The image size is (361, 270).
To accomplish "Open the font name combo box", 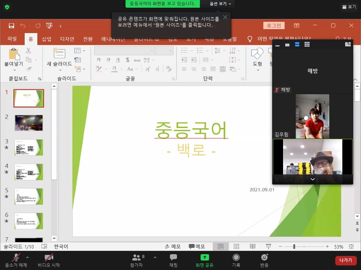I will [x=124, y=51].
